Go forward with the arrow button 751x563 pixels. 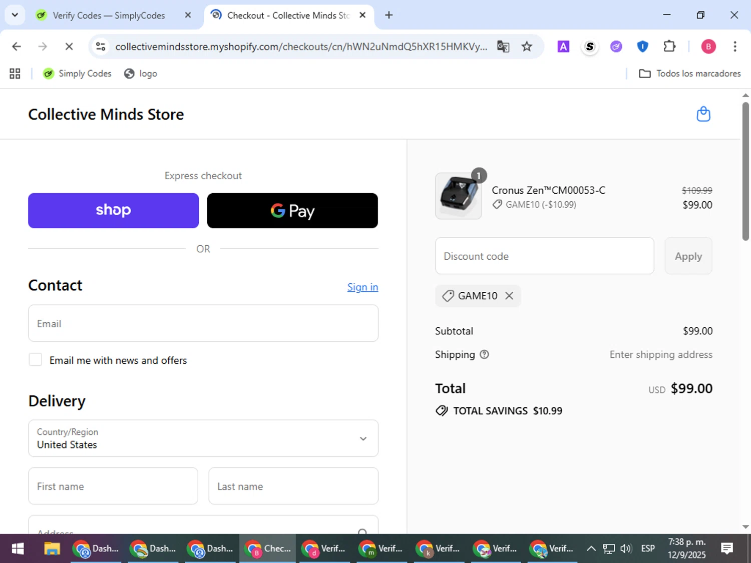[x=43, y=47]
